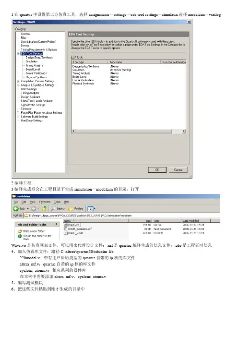Select the WAVE_modelsim.xrf file

tap(78, 229)
